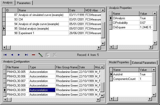This screenshot has width=160, height=105.
Task: Click the cancel edit X icon
Action: (55, 55)
